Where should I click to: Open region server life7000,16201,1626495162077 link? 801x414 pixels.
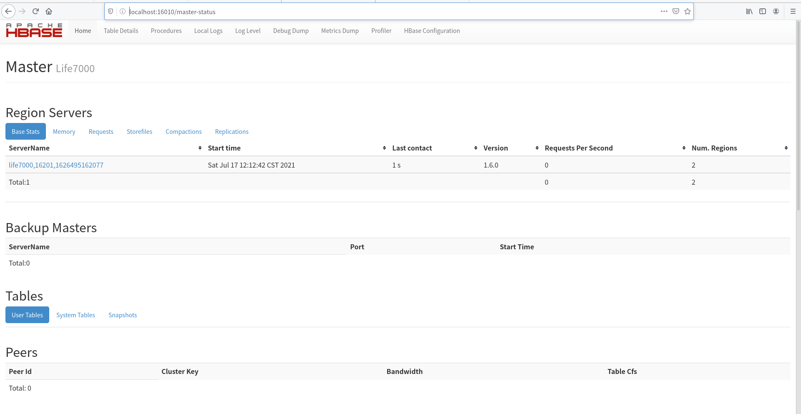(56, 165)
